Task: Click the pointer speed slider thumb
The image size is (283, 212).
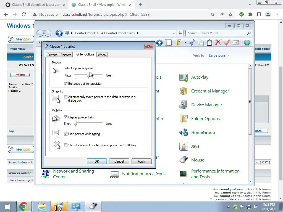Action: coord(88,75)
